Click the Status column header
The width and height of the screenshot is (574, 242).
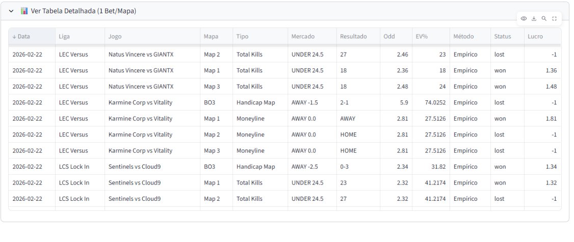(507, 37)
